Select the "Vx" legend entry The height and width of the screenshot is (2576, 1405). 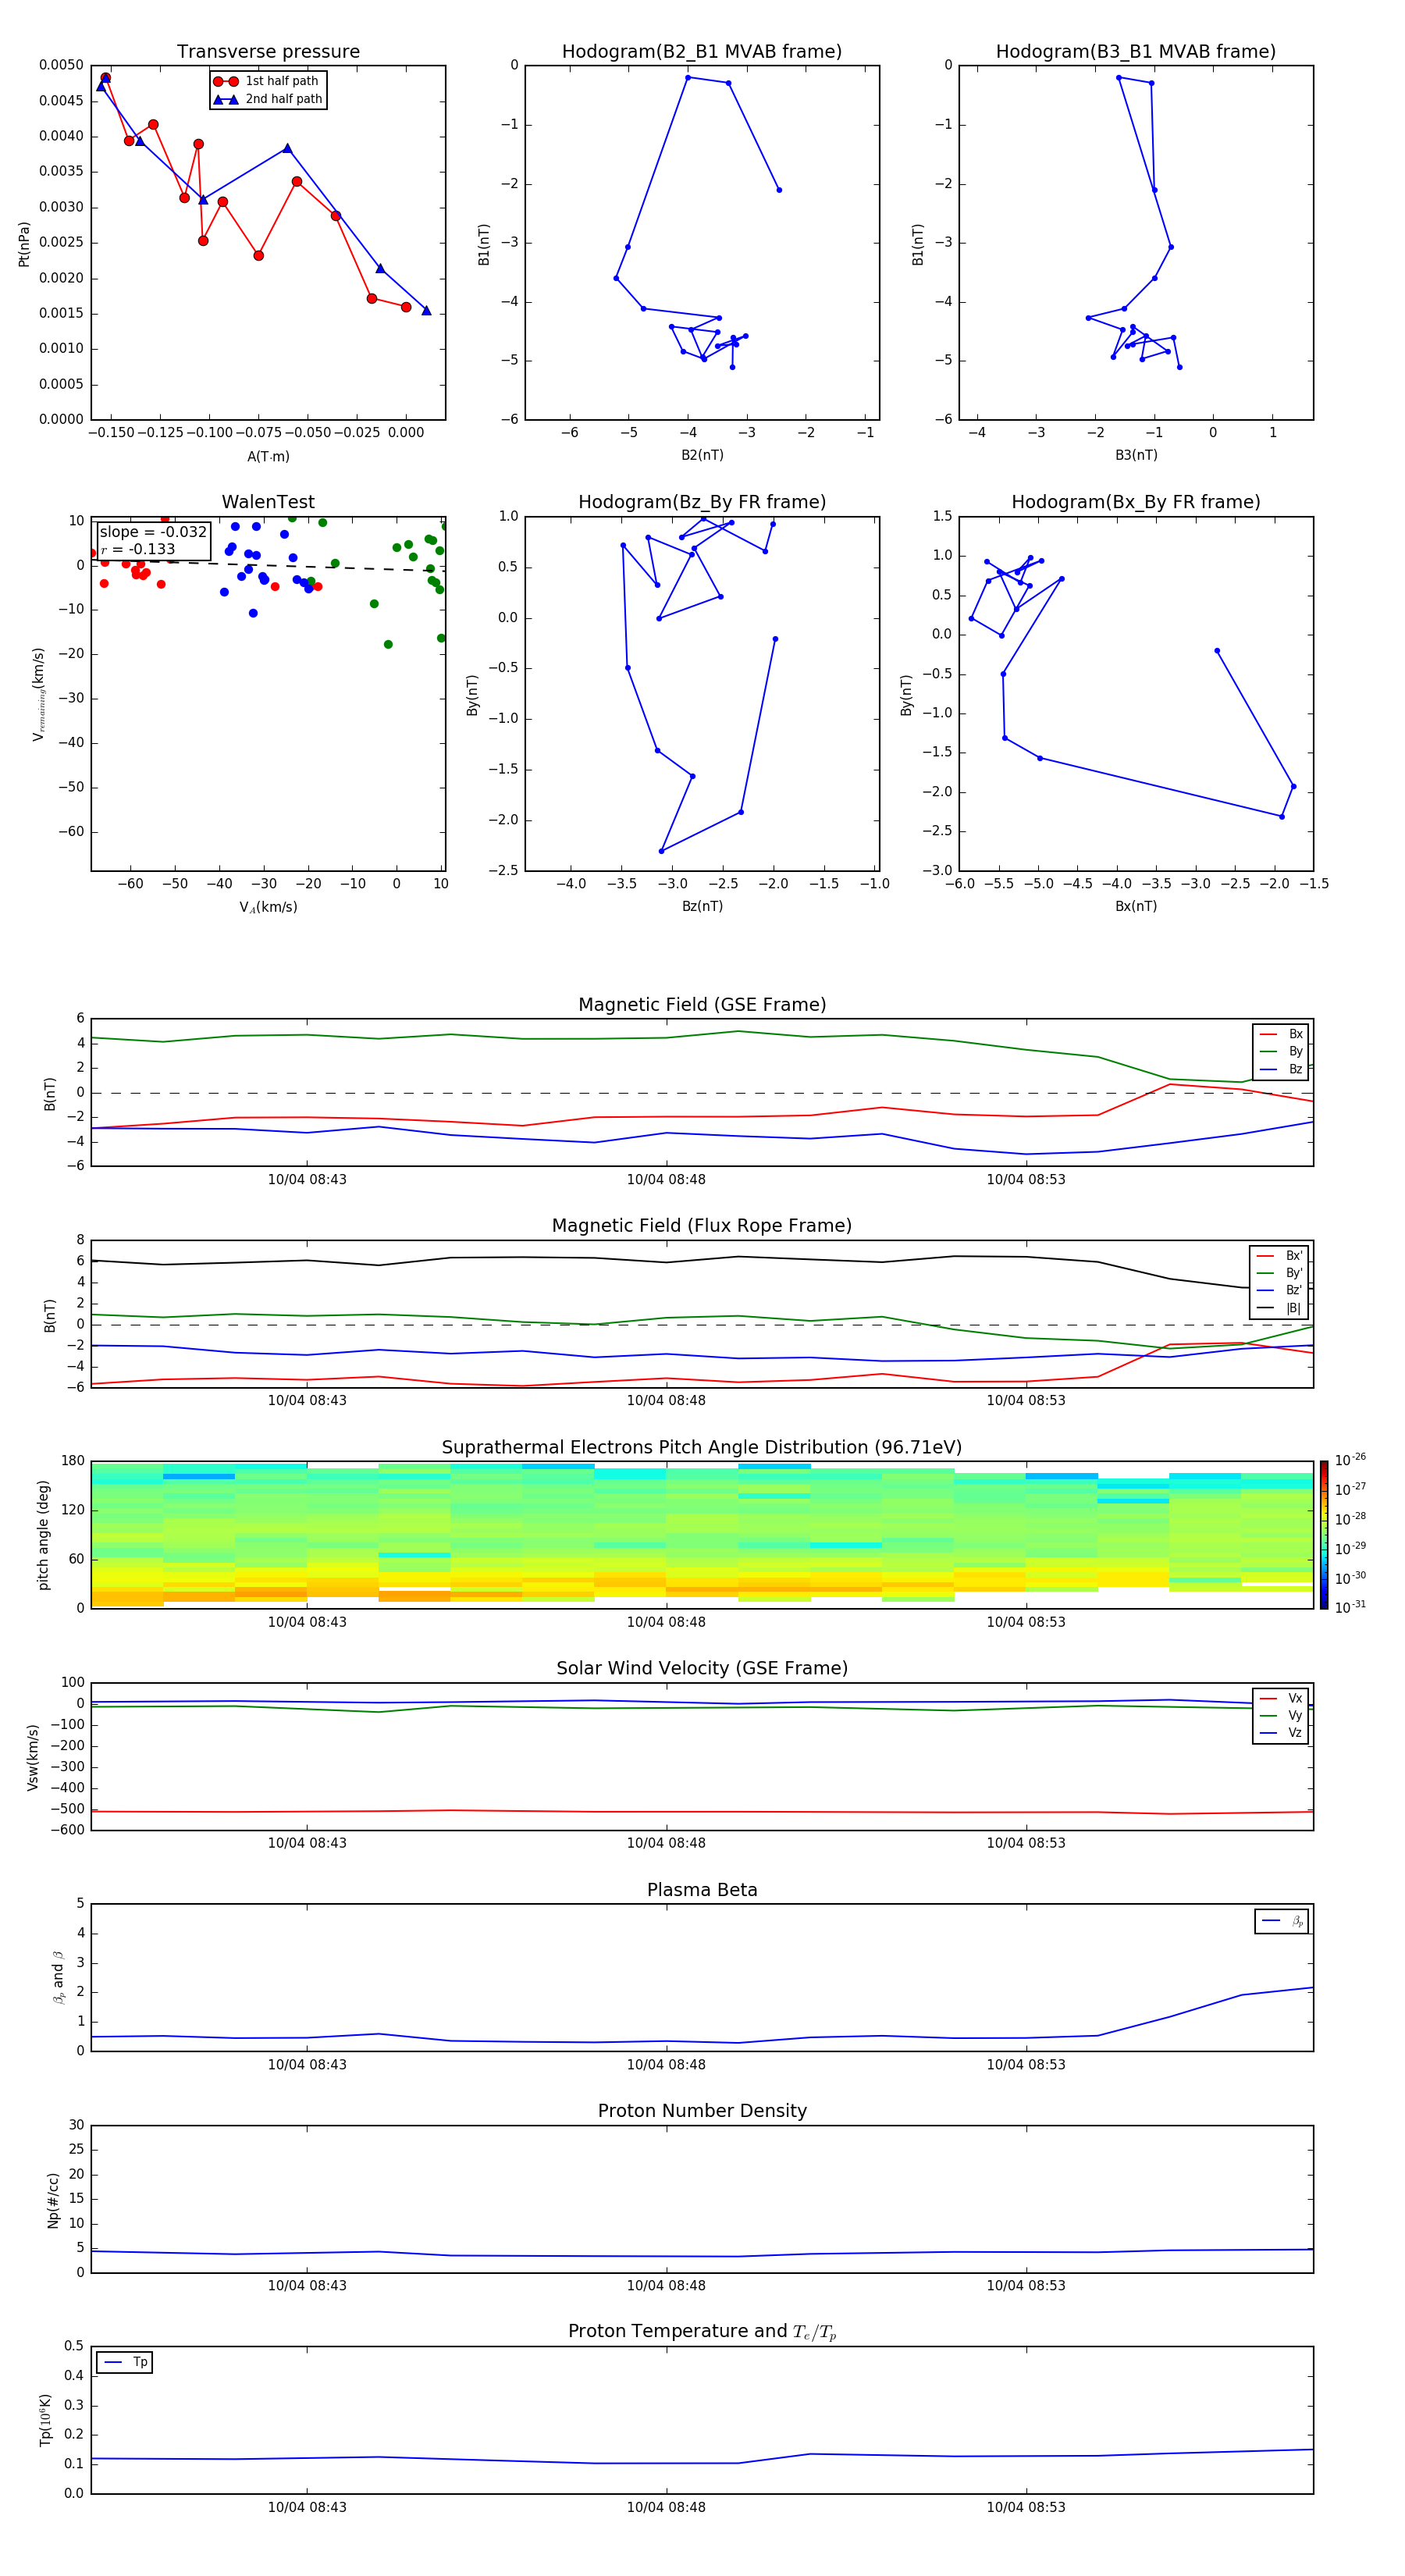(x=1281, y=1698)
